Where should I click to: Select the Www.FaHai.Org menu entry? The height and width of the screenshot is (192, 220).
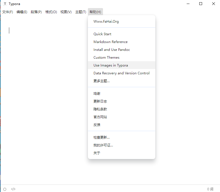click(x=106, y=22)
